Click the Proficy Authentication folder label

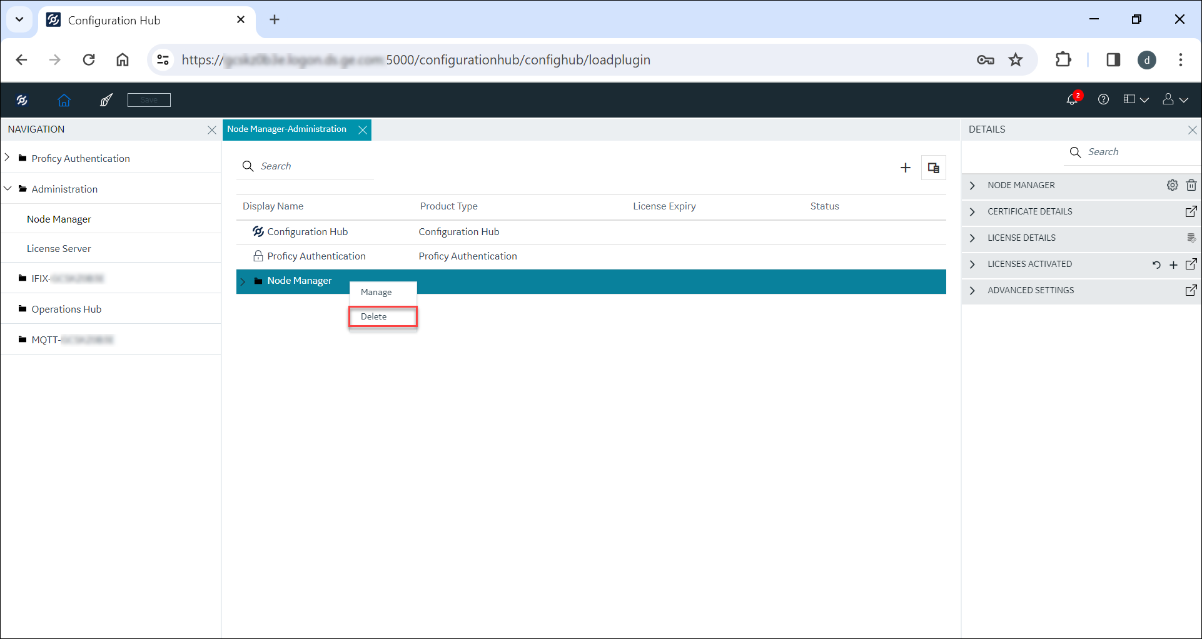pos(81,158)
